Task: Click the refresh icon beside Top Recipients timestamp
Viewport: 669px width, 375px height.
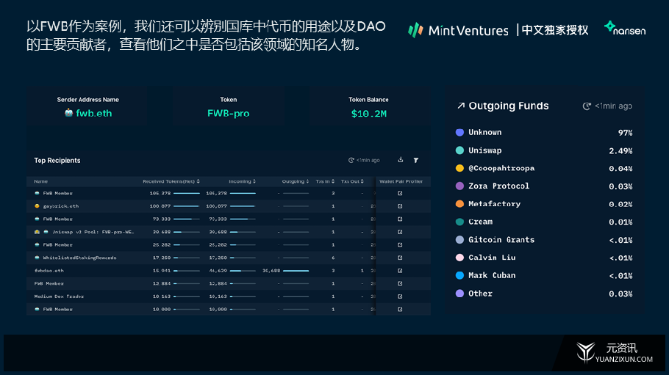Action: [x=351, y=160]
